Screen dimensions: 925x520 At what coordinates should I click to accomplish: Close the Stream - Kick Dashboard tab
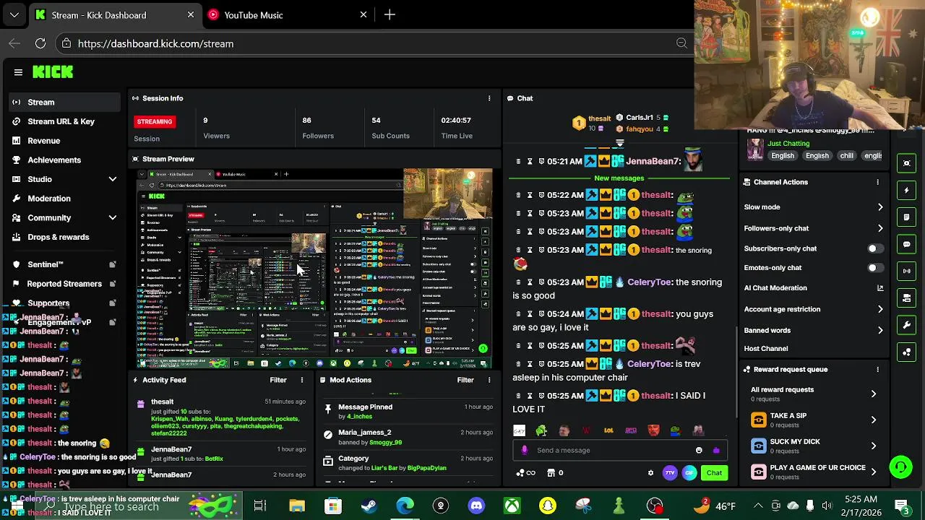click(191, 14)
